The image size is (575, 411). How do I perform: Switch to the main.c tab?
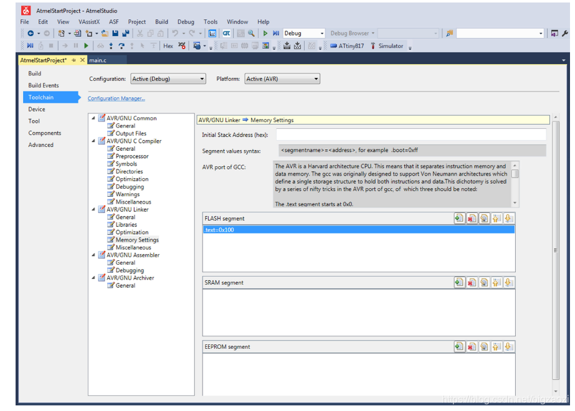107,60
